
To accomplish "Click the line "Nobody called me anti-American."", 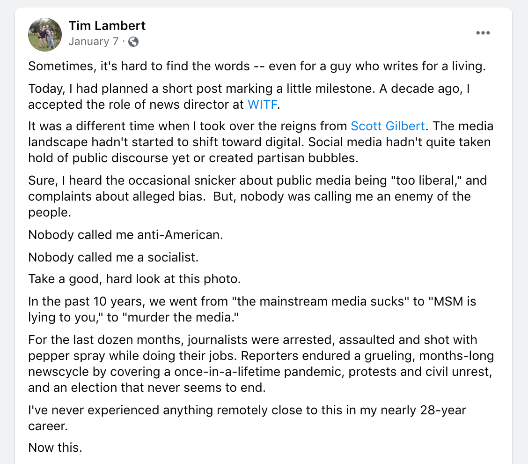I will click(125, 235).
